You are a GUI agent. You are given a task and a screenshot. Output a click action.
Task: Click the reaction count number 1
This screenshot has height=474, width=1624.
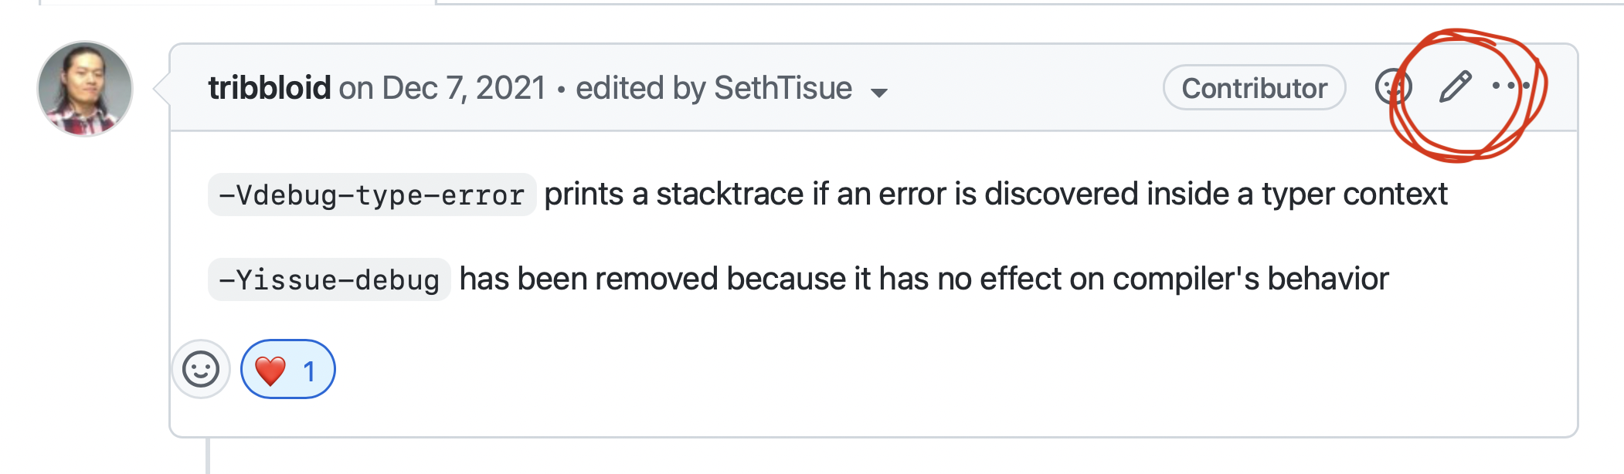tap(309, 372)
